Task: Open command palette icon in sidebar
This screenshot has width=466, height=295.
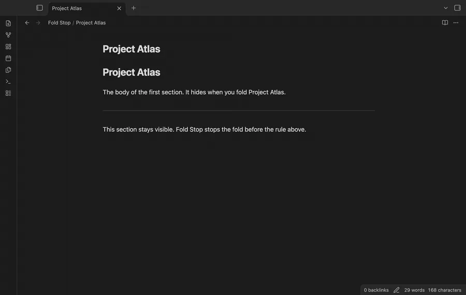Action: click(x=8, y=81)
